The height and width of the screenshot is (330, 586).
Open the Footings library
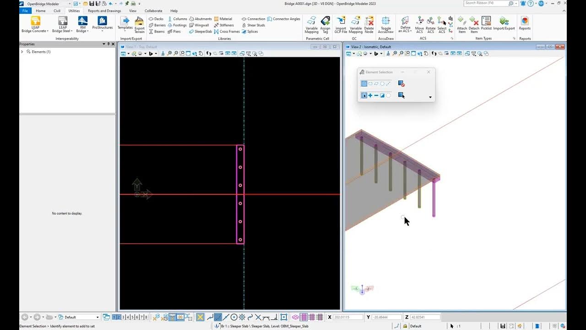pos(177,25)
